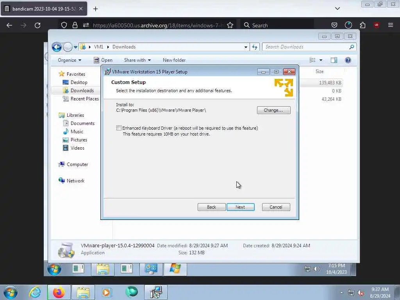The image size is (400, 300).
Task: Click the 135,483 KB size cell
Action: coord(330,83)
